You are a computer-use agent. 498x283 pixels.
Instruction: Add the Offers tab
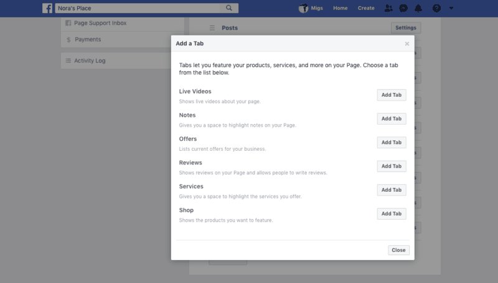pyautogui.click(x=392, y=143)
